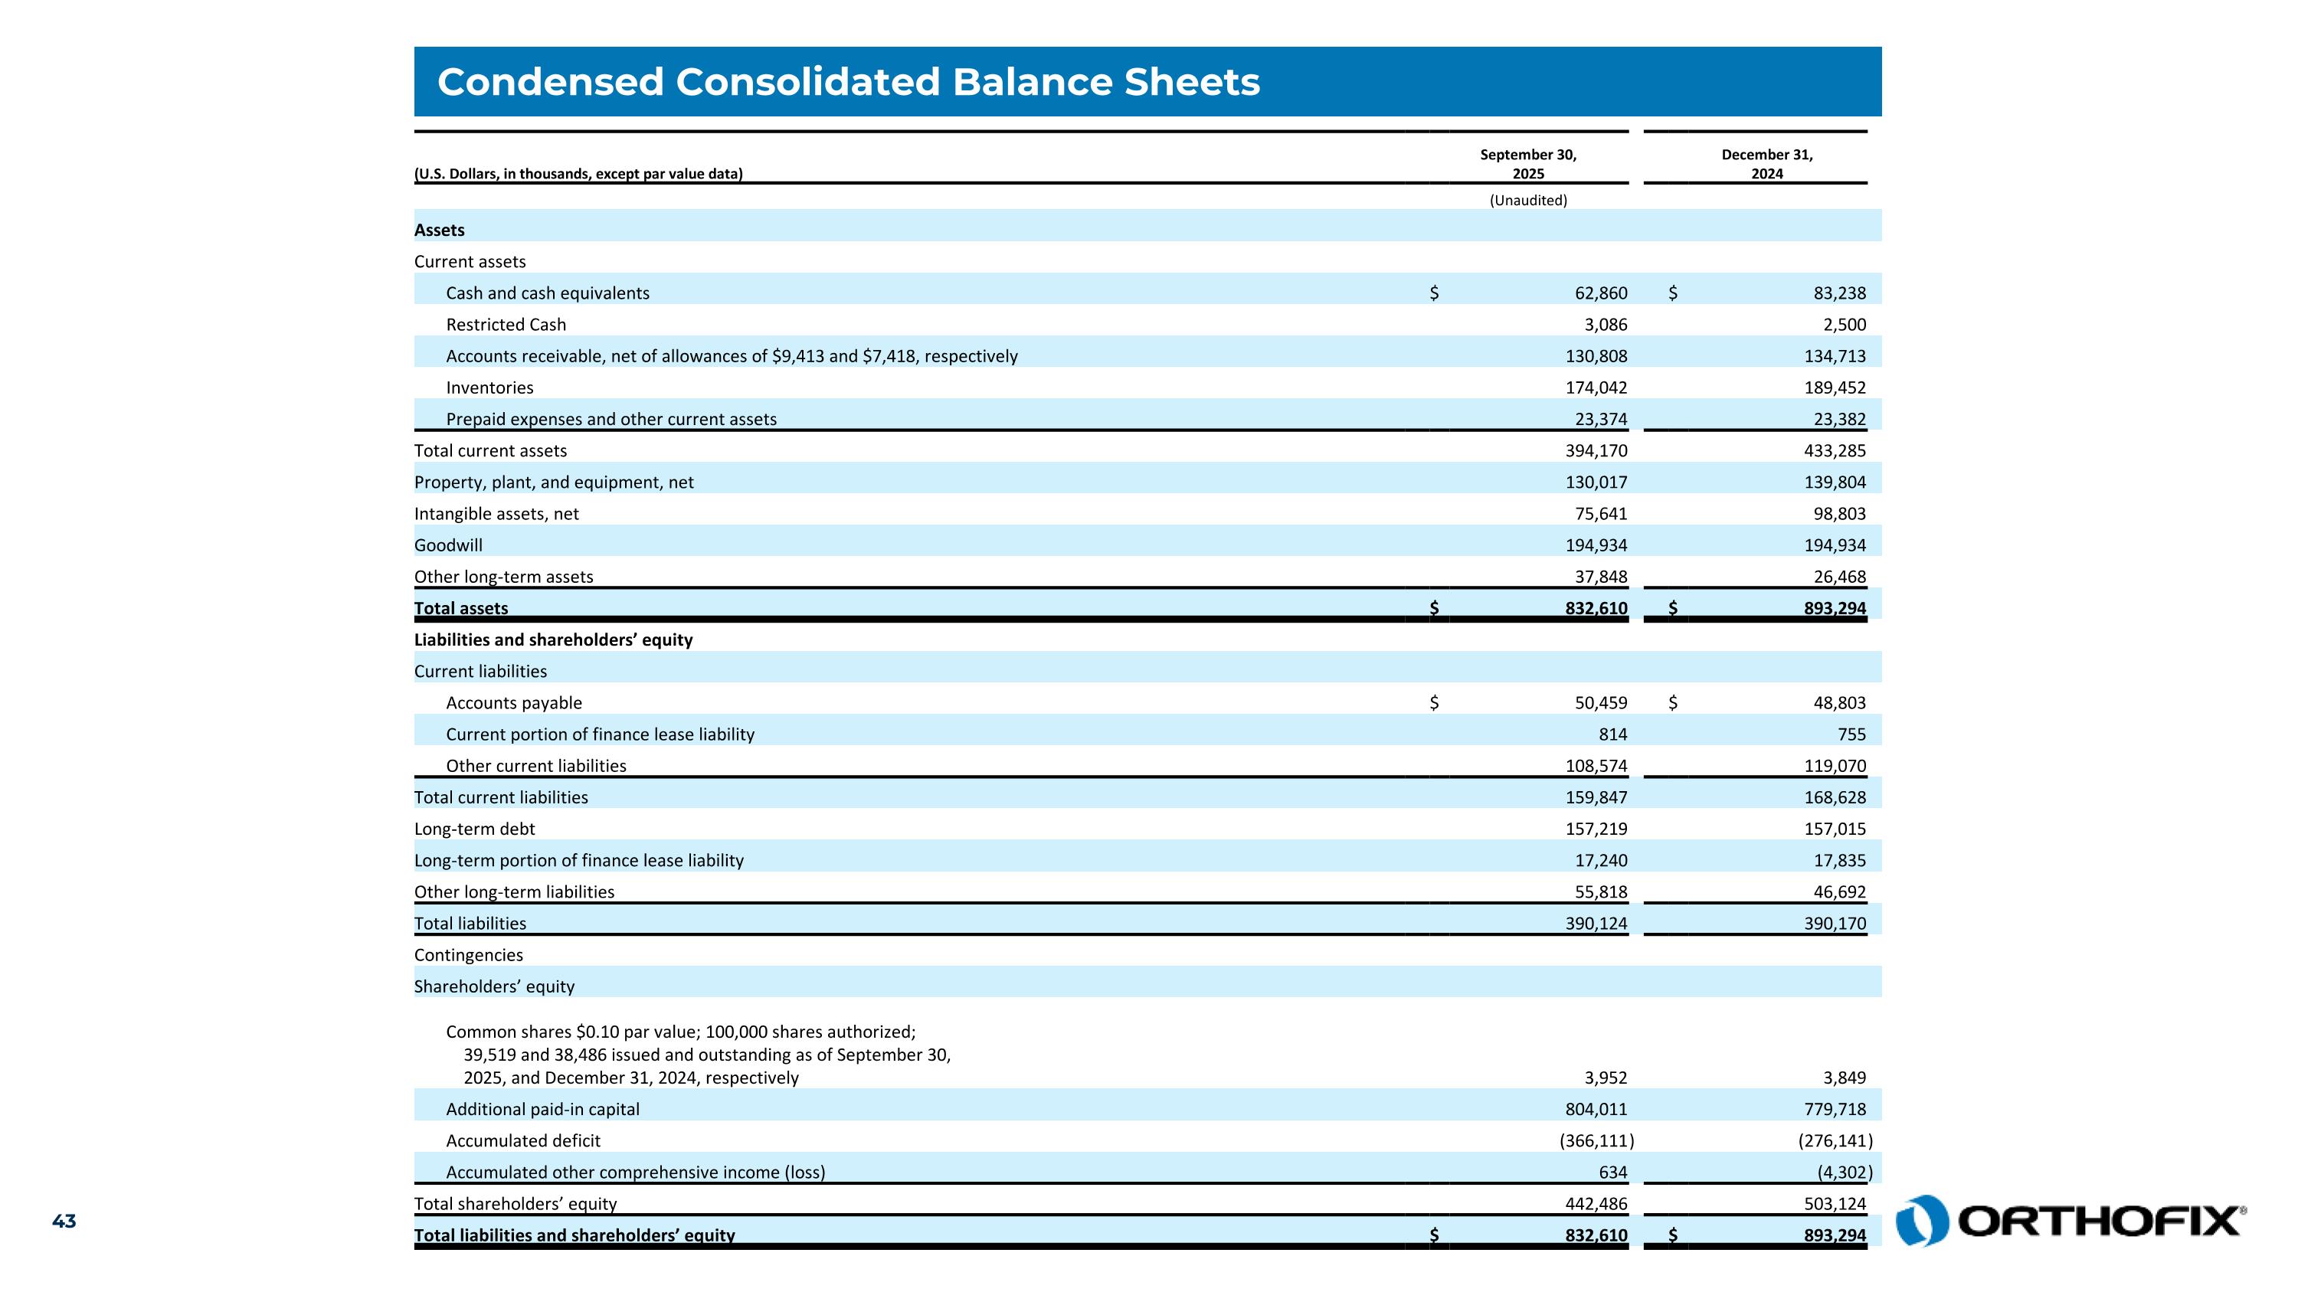Click the Orthofix brand wordmark
This screenshot has width=2298, height=1292.
click(x=2101, y=1222)
